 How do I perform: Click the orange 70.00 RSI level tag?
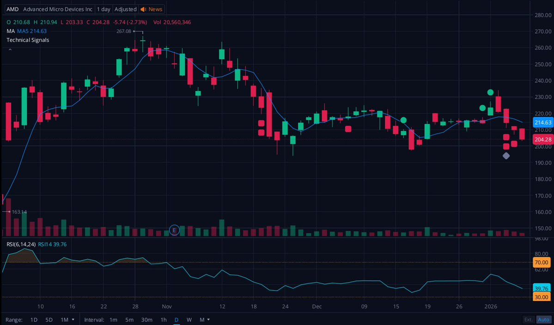pos(541,263)
